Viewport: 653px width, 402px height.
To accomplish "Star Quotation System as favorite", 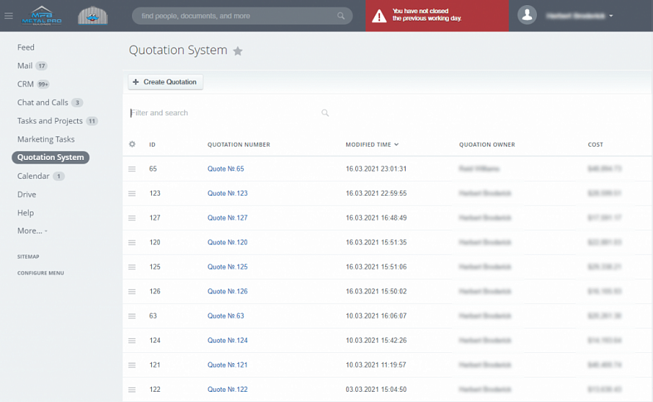I will click(x=238, y=51).
